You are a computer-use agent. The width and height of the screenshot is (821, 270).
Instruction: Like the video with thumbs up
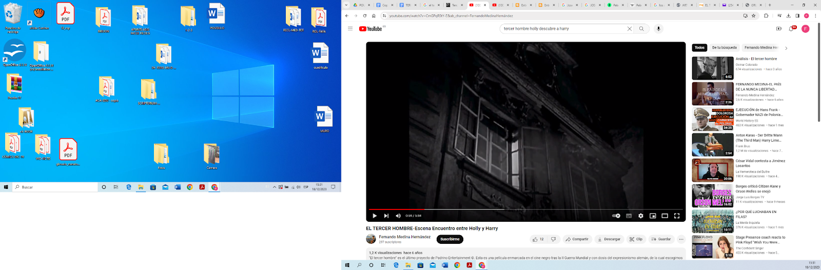tap(538, 239)
